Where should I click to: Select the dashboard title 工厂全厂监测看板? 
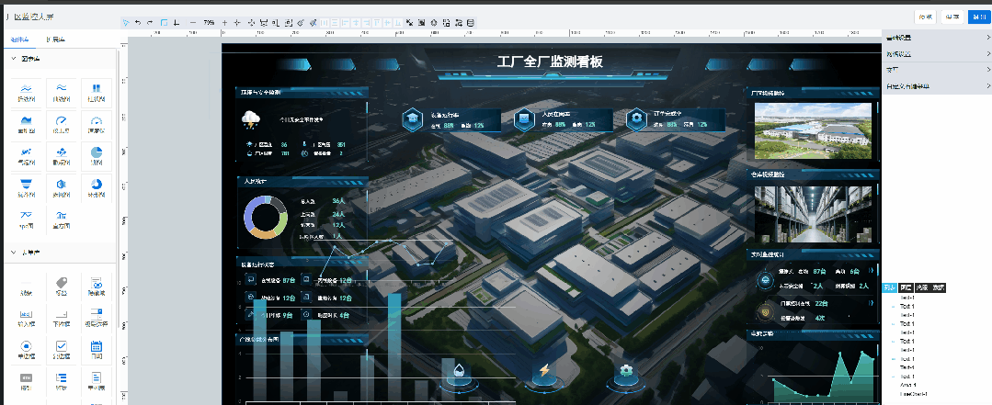[x=550, y=62]
